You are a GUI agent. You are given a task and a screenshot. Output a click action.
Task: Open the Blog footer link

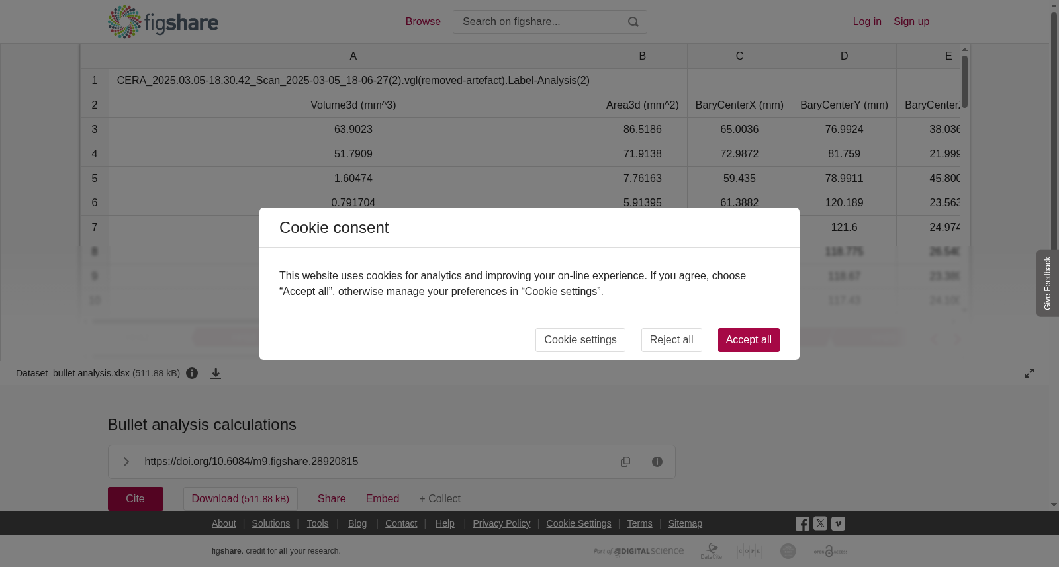coord(357,523)
